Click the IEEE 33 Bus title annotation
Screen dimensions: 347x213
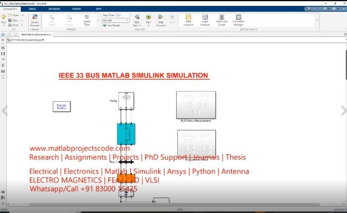click(133, 76)
